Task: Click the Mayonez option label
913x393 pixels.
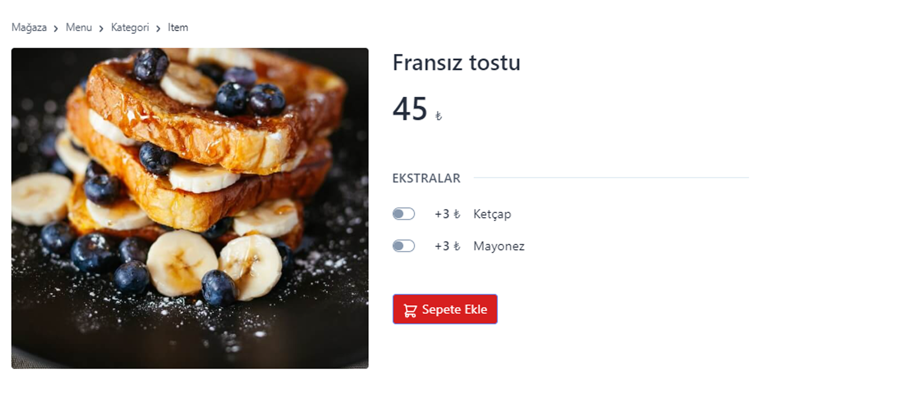Action: pyautogui.click(x=499, y=246)
